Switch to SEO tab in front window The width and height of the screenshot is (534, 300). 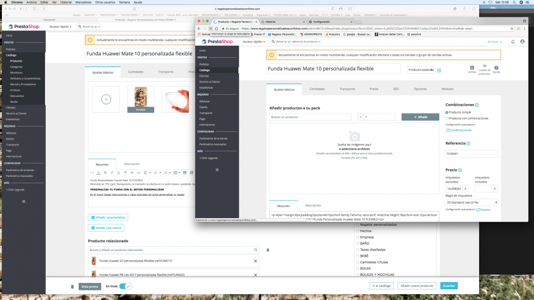tap(396, 89)
